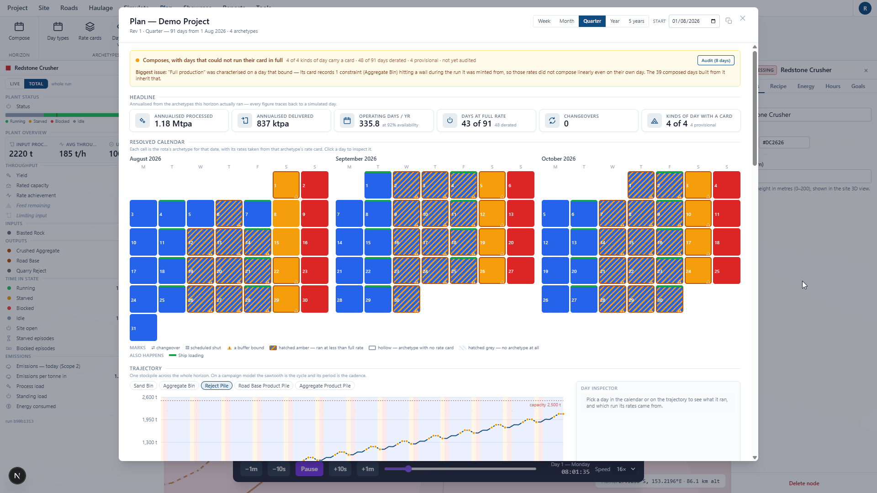Screen dimensions: 877x493
Task: Select October 25 calendar cell
Action: coord(726,271)
